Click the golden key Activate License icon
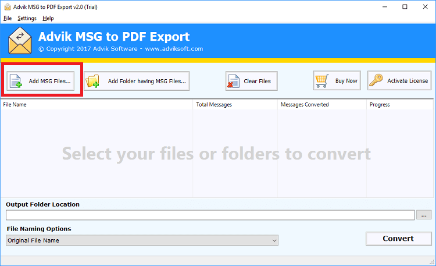 (x=376, y=80)
